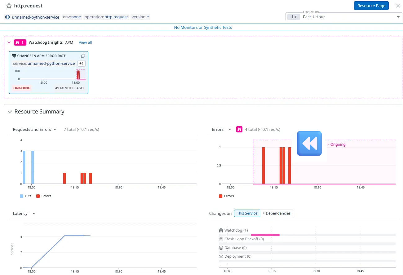Image resolution: width=403 pixels, height=275 pixels.
Task: Click the 1h time preset chip
Action: (x=293, y=17)
